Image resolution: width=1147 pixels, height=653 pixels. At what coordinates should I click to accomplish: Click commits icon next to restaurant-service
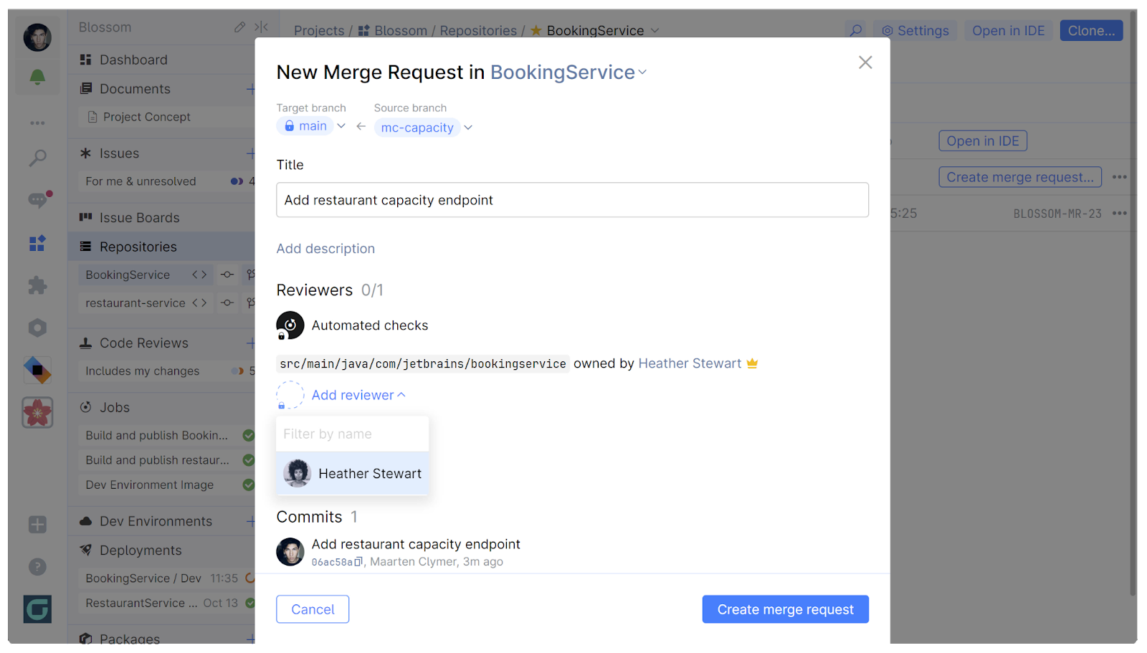coord(227,303)
